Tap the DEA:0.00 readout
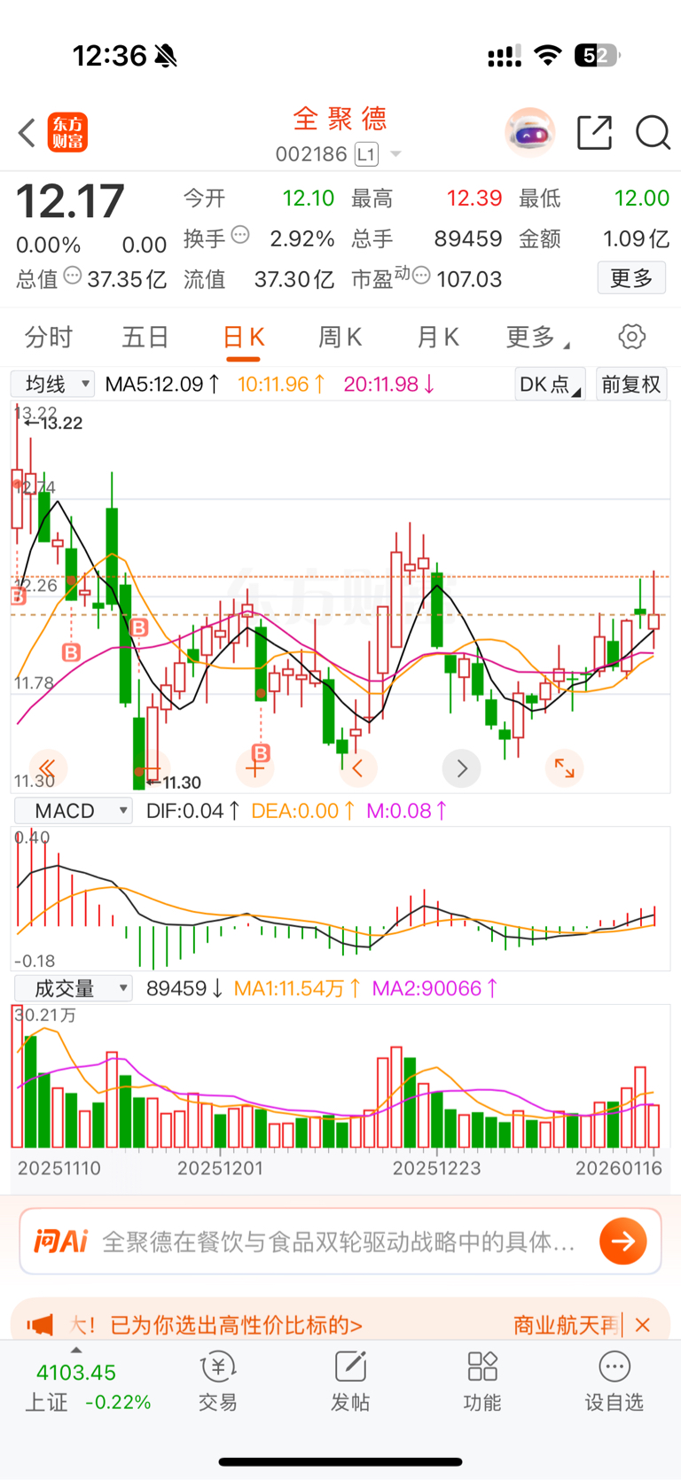 click(x=304, y=811)
